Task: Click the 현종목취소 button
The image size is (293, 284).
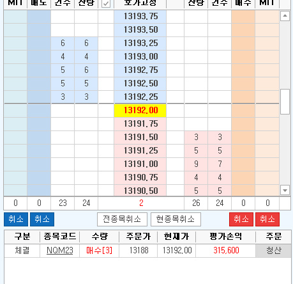Action: pos(176,219)
